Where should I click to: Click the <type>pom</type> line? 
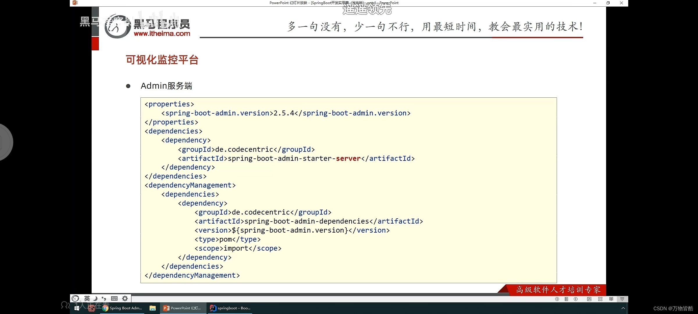click(x=228, y=239)
